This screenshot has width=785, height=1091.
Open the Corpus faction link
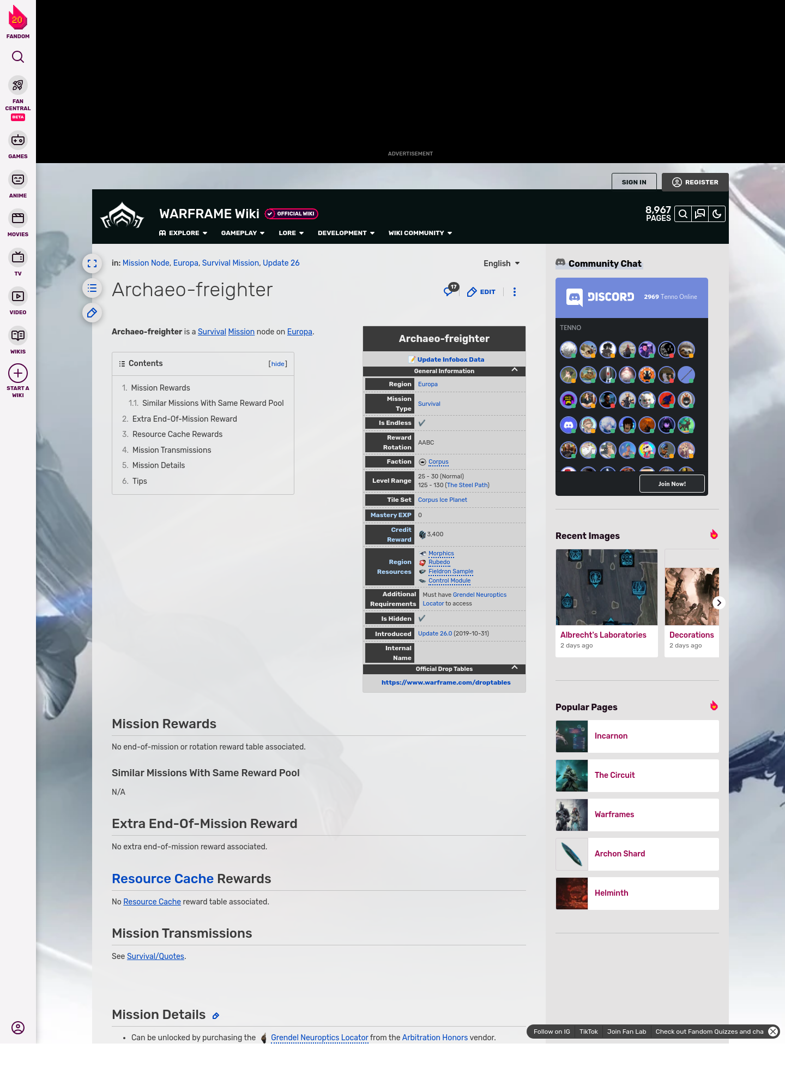tap(438, 462)
